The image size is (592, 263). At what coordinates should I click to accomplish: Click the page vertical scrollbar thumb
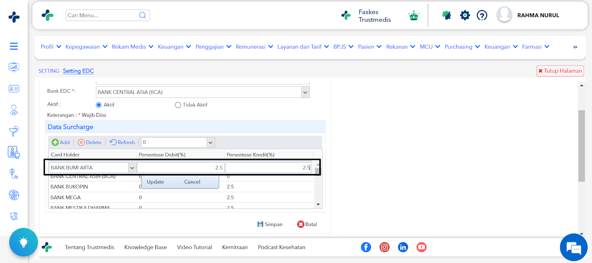(582, 146)
